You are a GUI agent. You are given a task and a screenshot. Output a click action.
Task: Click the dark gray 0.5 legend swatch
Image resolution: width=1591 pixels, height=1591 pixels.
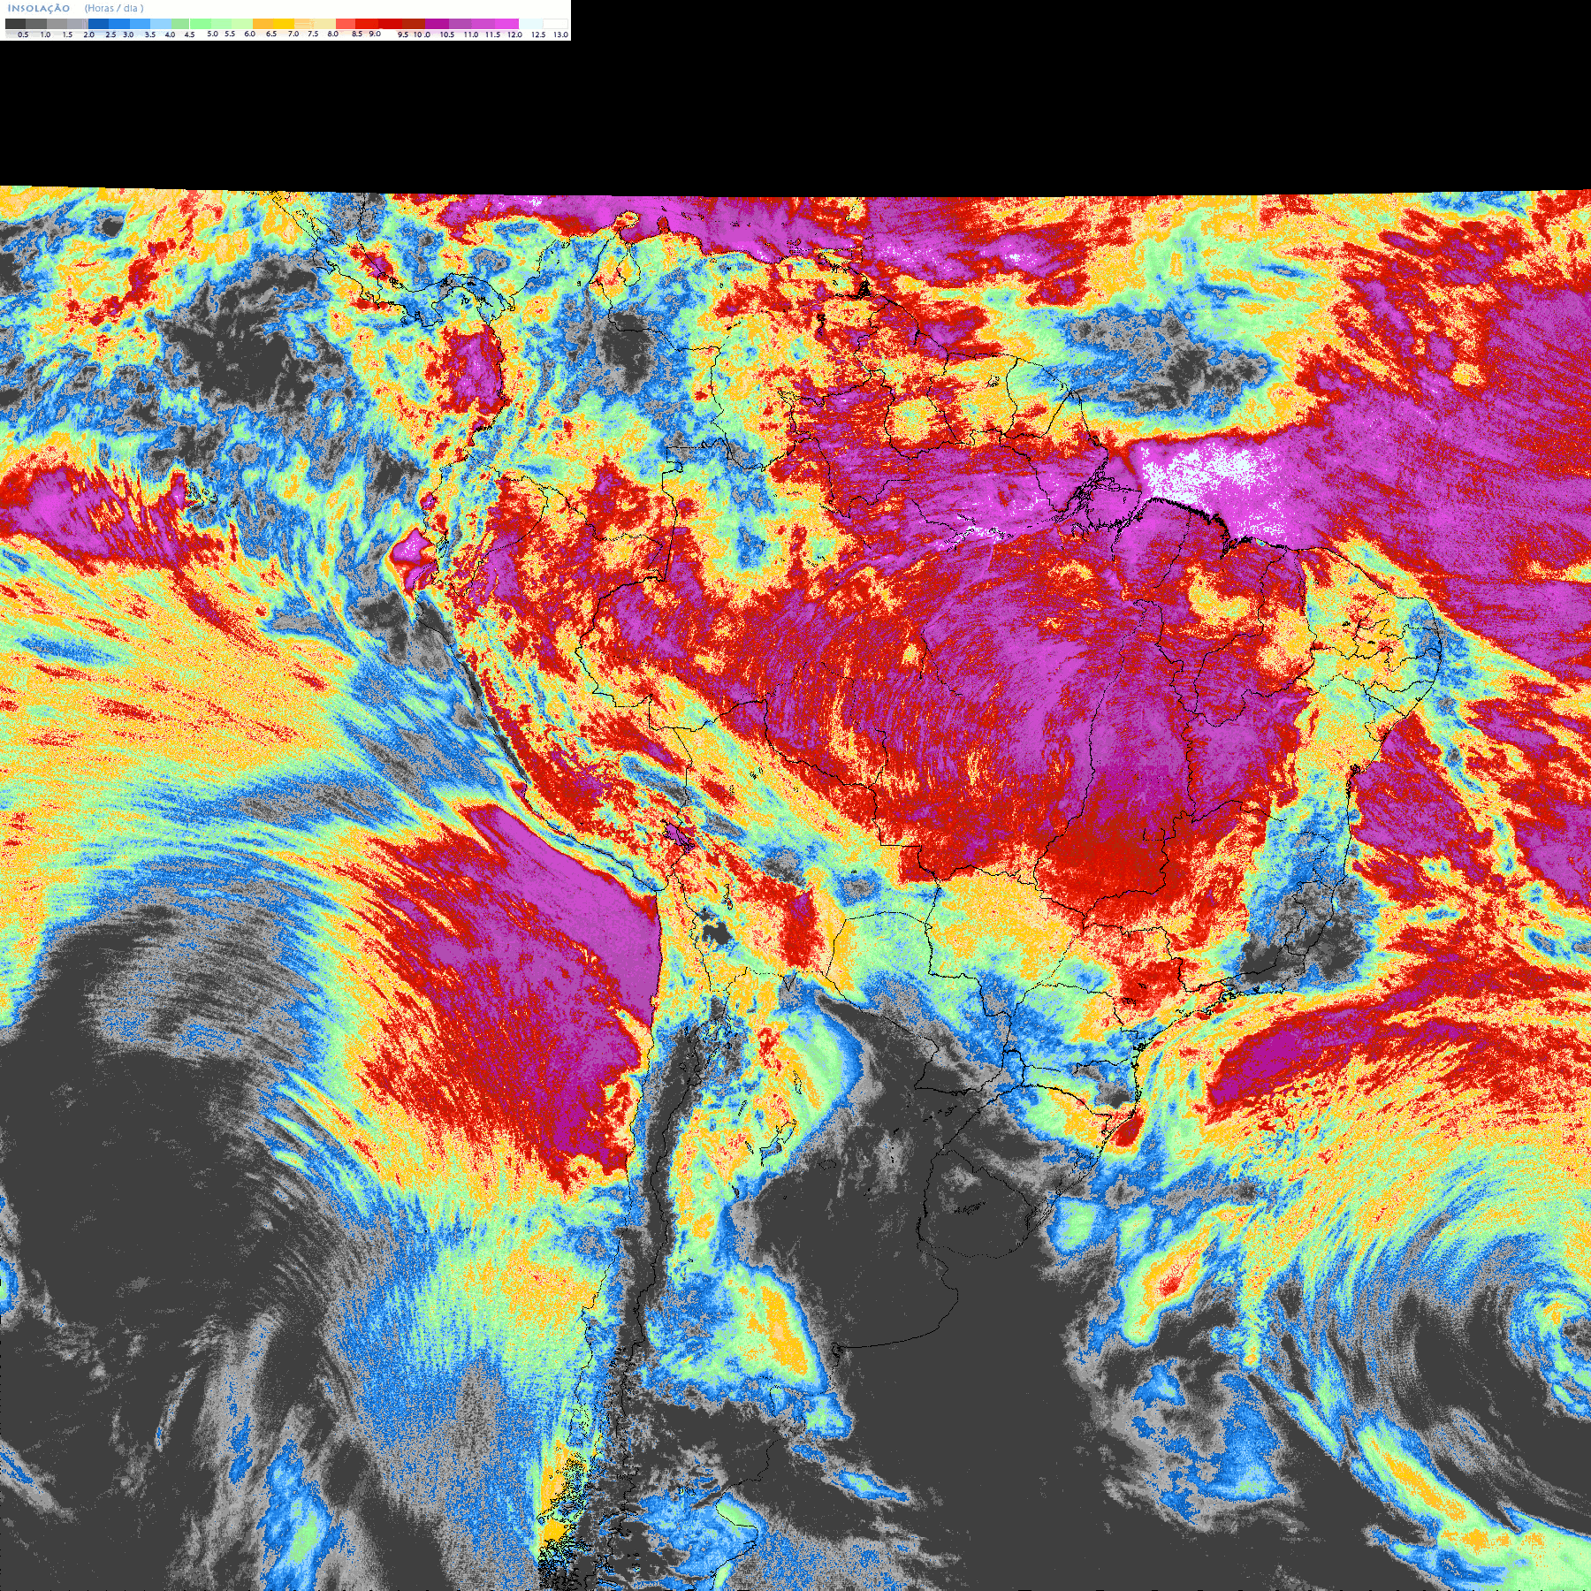click(x=15, y=24)
